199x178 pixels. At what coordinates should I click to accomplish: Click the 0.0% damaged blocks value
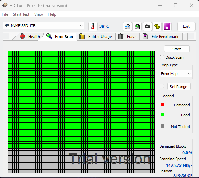[x=187, y=153]
